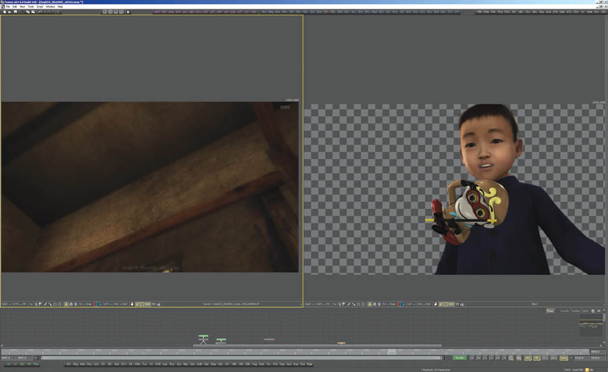
Task: Expand the SubV dropdown in the left viewer
Action: (6, 304)
